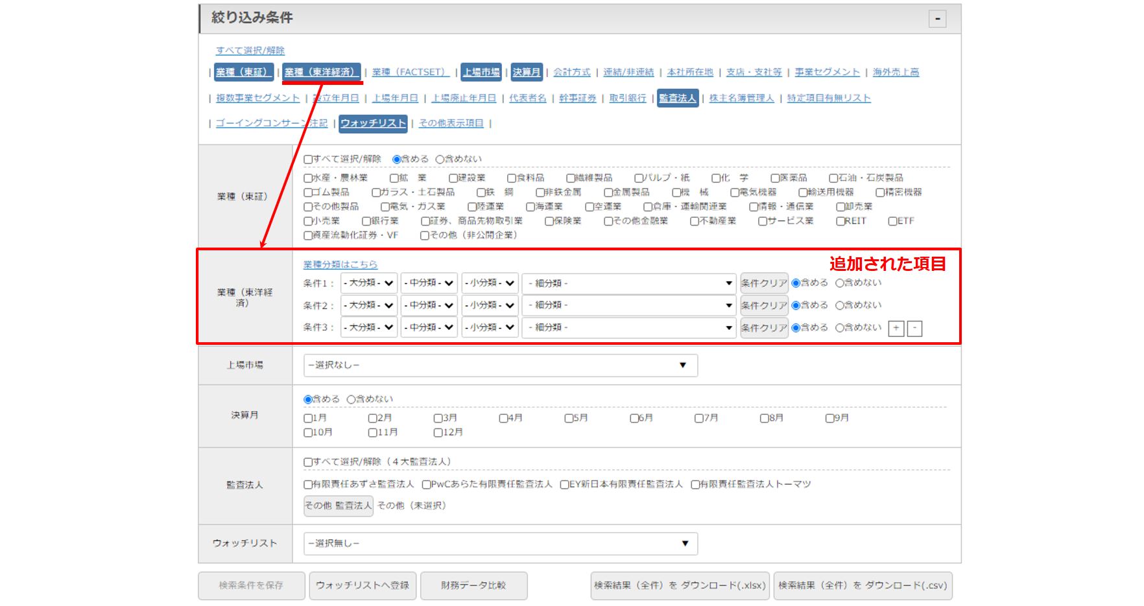The image size is (1144, 606).
Task: Select 含めない radio for 条件1
Action: click(839, 283)
